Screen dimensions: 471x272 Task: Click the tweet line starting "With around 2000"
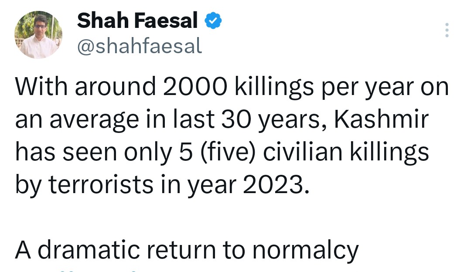(232, 87)
